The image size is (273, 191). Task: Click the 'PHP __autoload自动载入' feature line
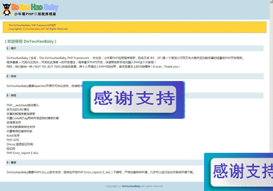[x=23, y=105]
